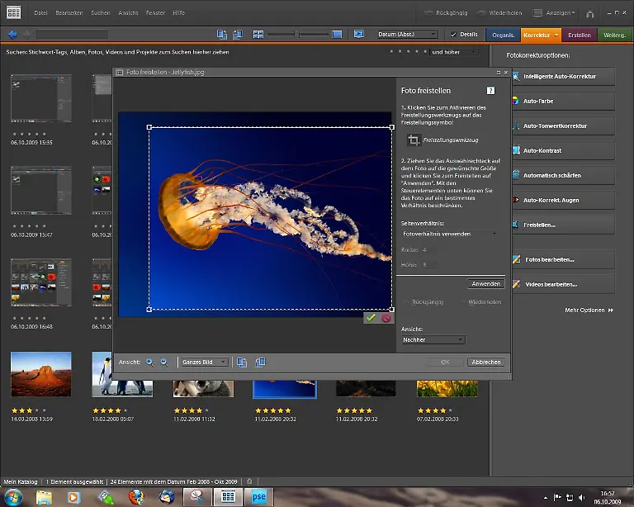Expand the Ansicht 'Nachher' dropdown
This screenshot has height=507, width=634.
433,339
